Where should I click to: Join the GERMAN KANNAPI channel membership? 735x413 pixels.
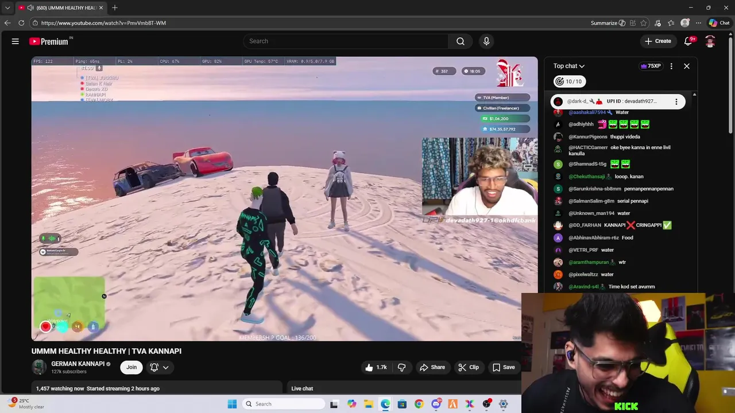[x=131, y=367]
